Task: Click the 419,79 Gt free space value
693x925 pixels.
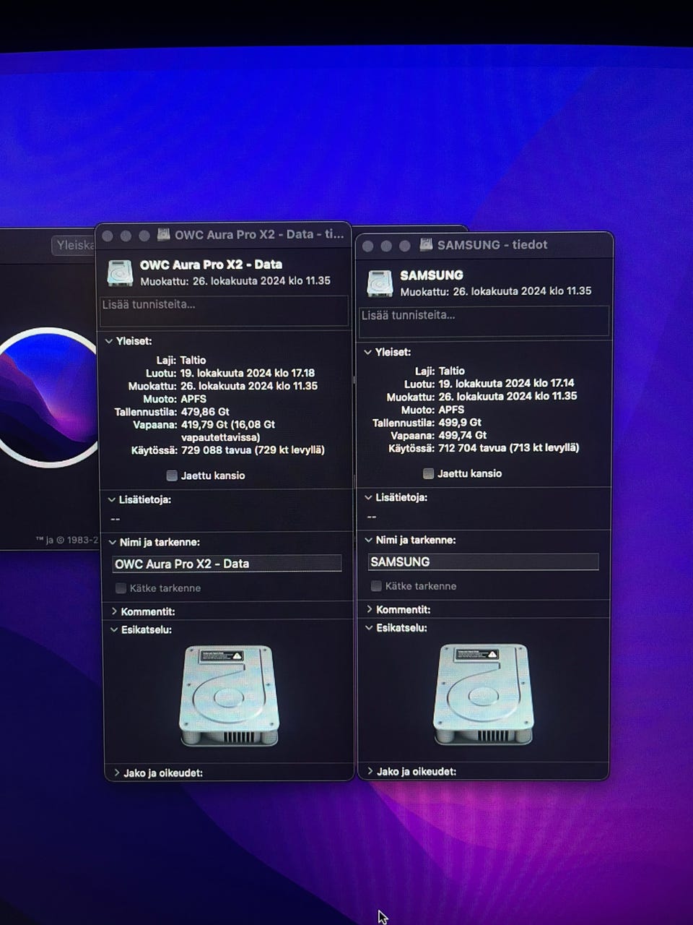Action: coord(227,431)
